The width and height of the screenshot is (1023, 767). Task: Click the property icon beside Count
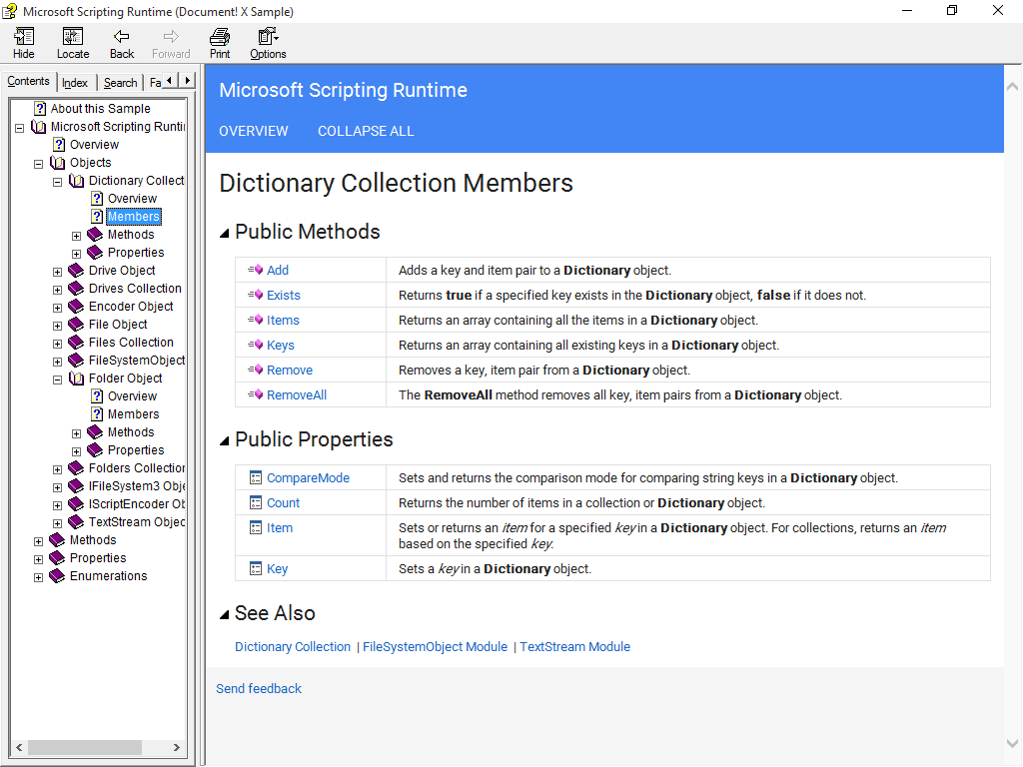coord(256,503)
